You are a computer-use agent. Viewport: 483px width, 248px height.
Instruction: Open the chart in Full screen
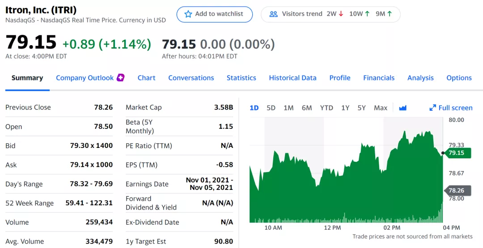[455, 108]
